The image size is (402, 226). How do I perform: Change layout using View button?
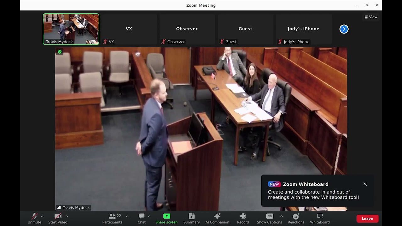(x=371, y=17)
